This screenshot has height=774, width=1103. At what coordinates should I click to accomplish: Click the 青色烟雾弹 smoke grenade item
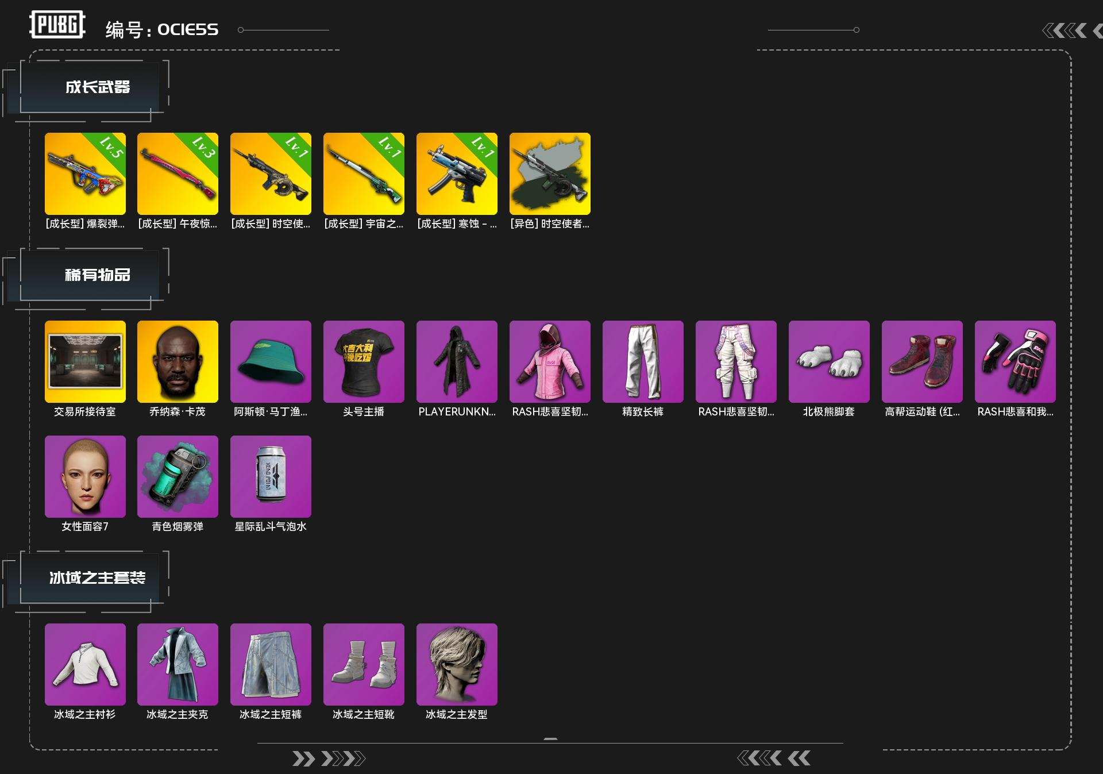[x=178, y=476]
